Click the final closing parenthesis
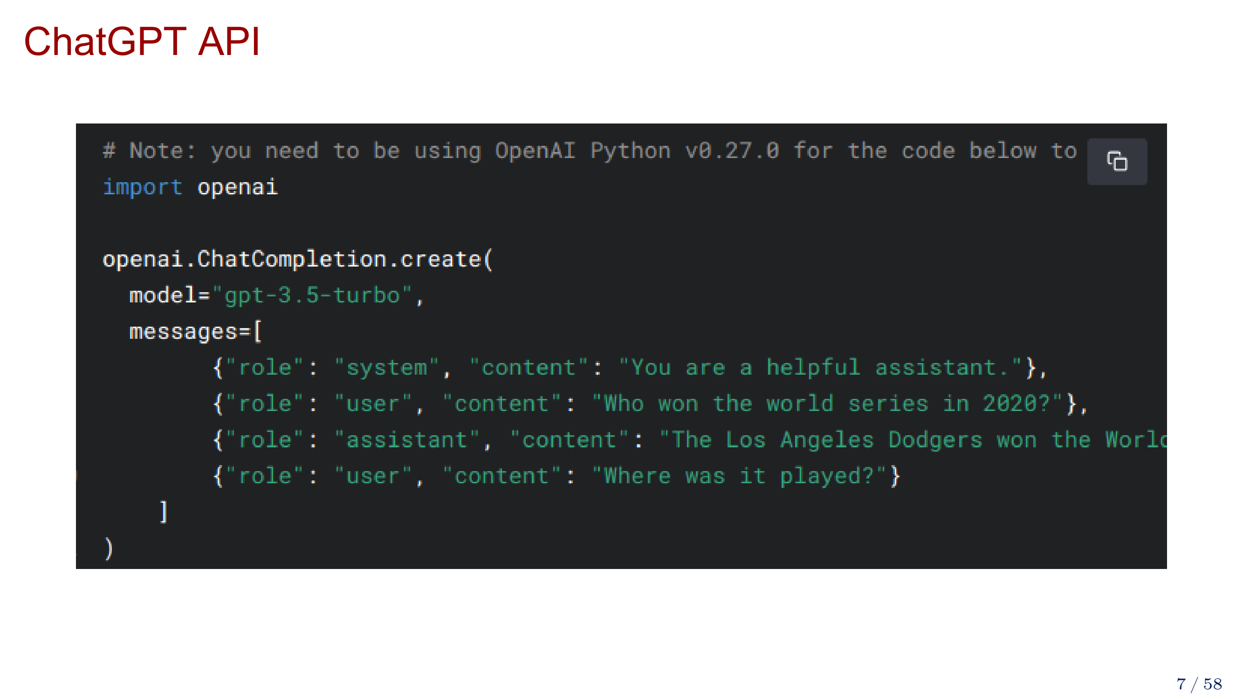 [x=109, y=548]
